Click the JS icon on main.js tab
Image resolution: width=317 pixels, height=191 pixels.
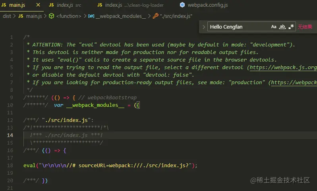click(4, 5)
